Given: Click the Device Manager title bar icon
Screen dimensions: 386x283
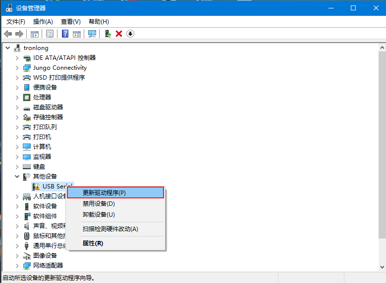Looking at the screenshot, I should pos(9,8).
